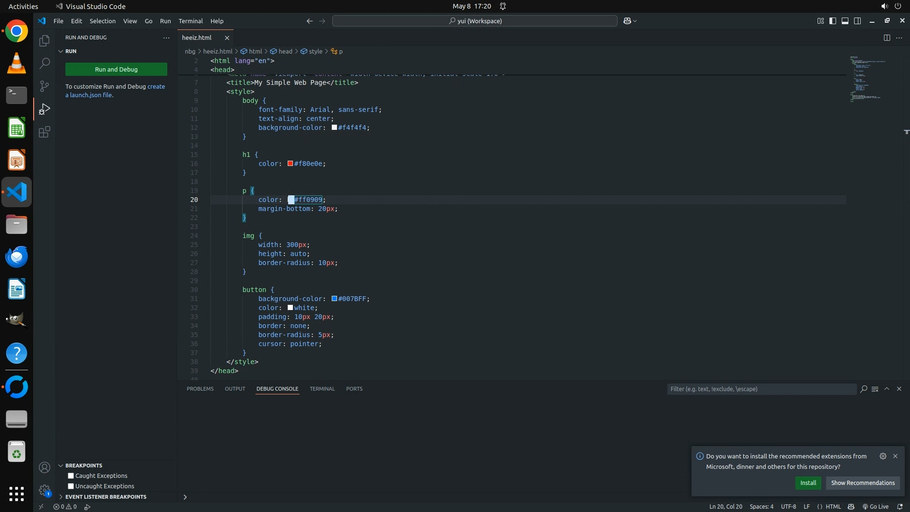Image resolution: width=910 pixels, height=512 pixels.
Task: Click the Split Editor Right icon
Action: [886, 37]
